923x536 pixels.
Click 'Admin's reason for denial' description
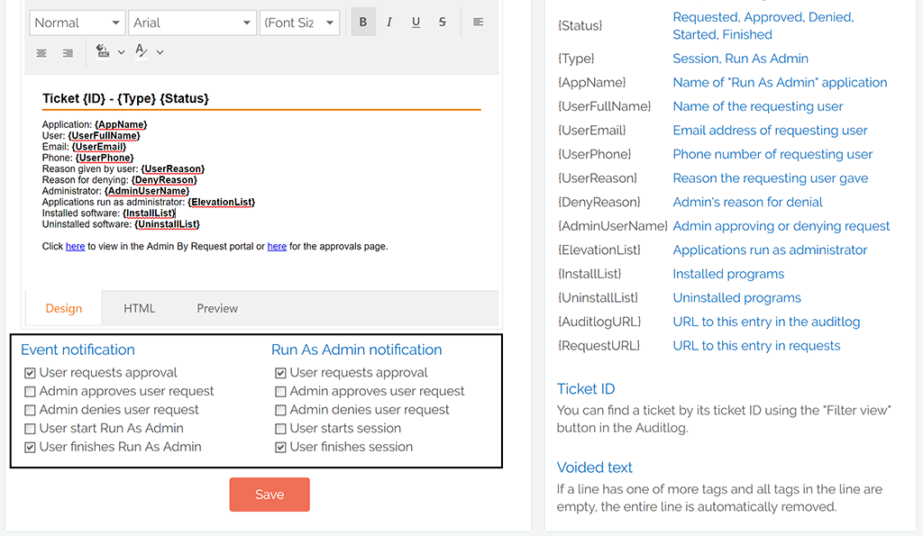click(747, 202)
